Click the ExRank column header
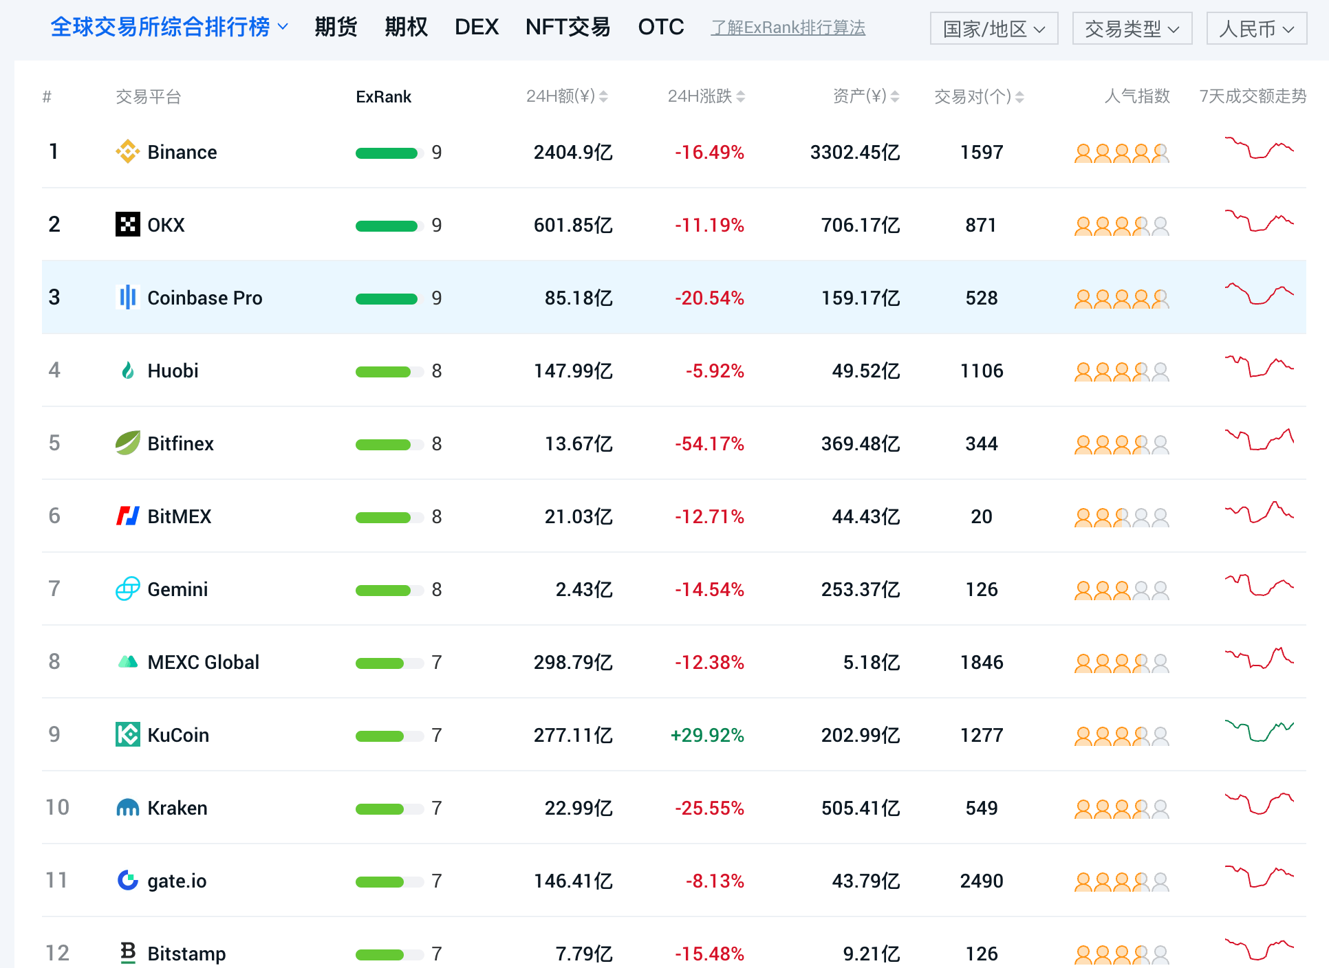The image size is (1329, 968). click(x=383, y=97)
